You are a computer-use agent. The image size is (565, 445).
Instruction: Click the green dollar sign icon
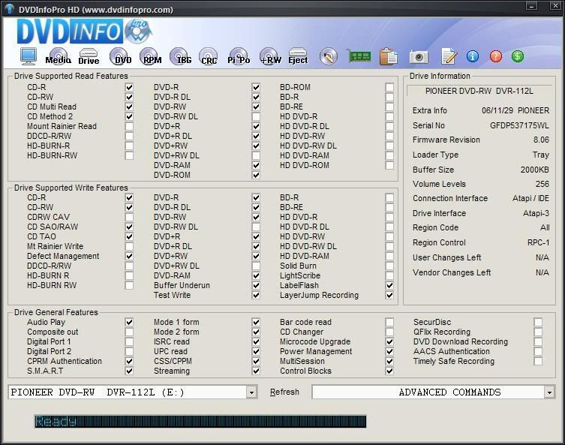pyautogui.click(x=518, y=56)
